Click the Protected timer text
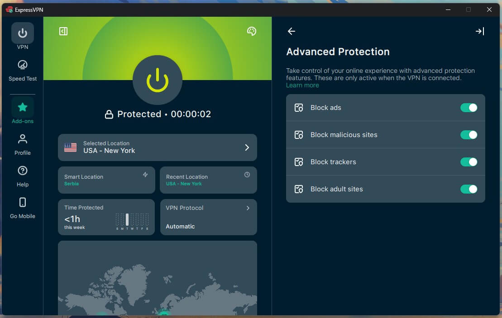Viewport: 502px width, 318px height. click(x=164, y=114)
